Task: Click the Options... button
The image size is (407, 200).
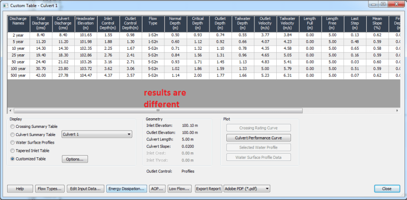Action: (75, 159)
